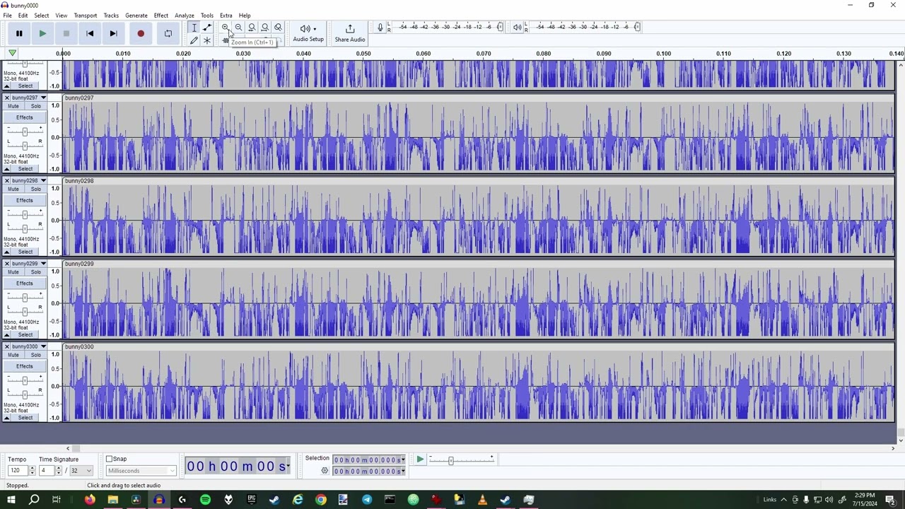Screen dimensions: 905x509
Task: Click the timeline playhead marker icon
Action: coord(12,53)
